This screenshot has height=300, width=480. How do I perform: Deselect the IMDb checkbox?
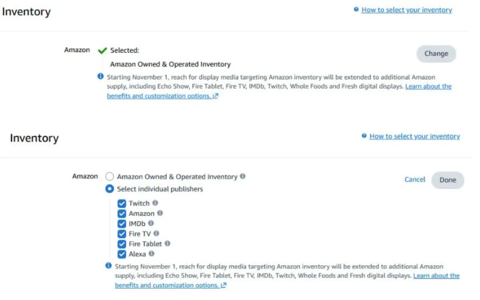coord(122,224)
